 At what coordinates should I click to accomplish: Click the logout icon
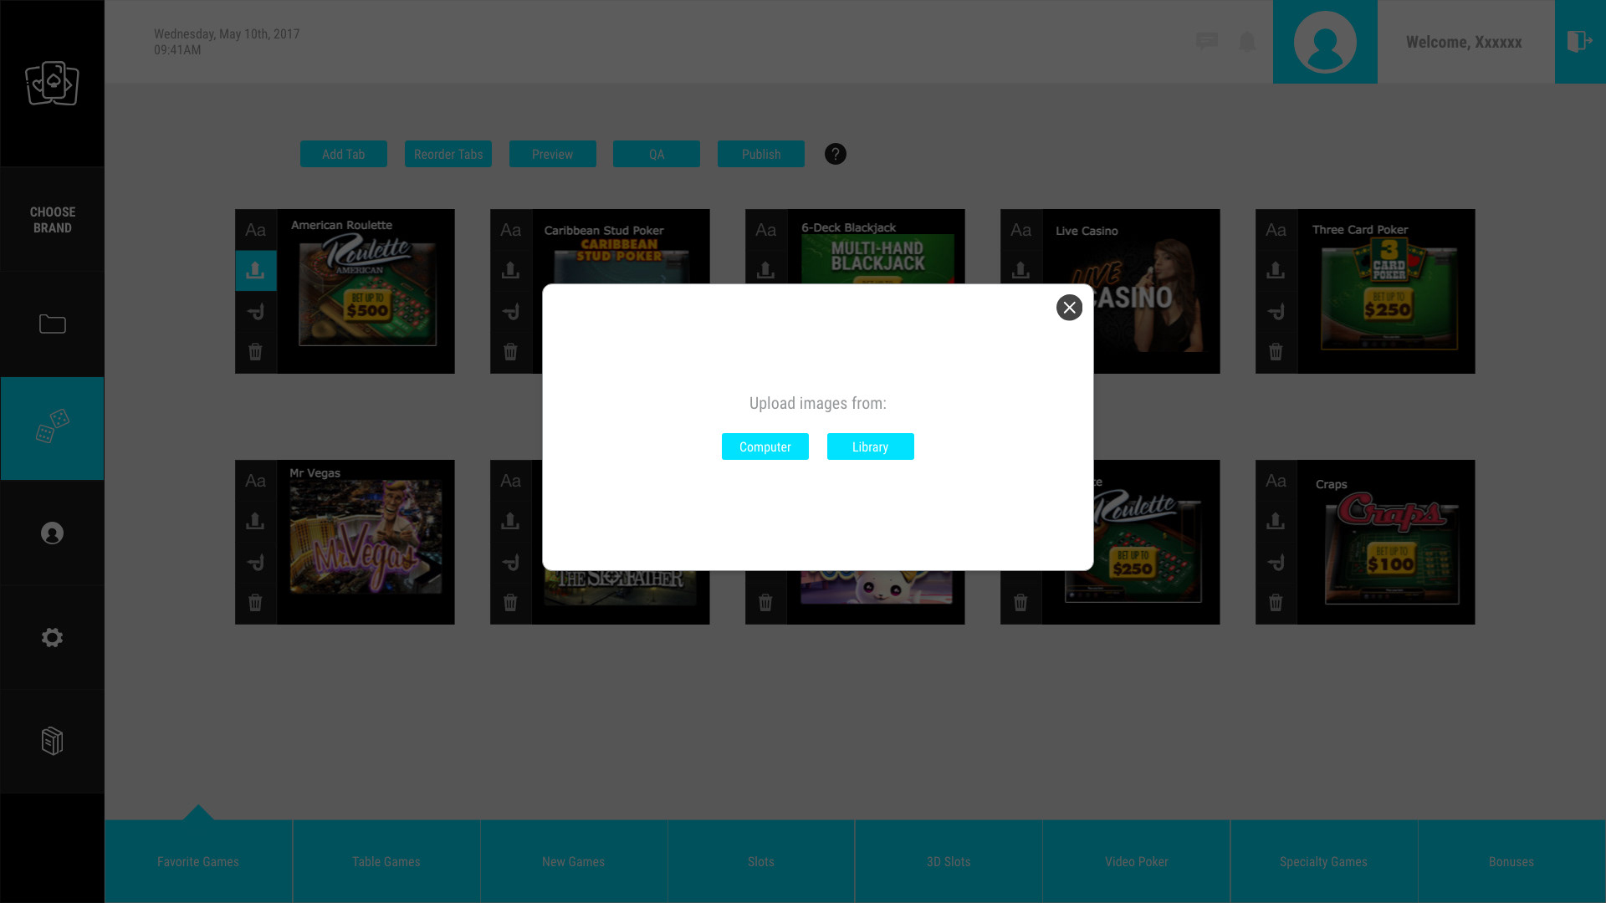click(x=1580, y=42)
